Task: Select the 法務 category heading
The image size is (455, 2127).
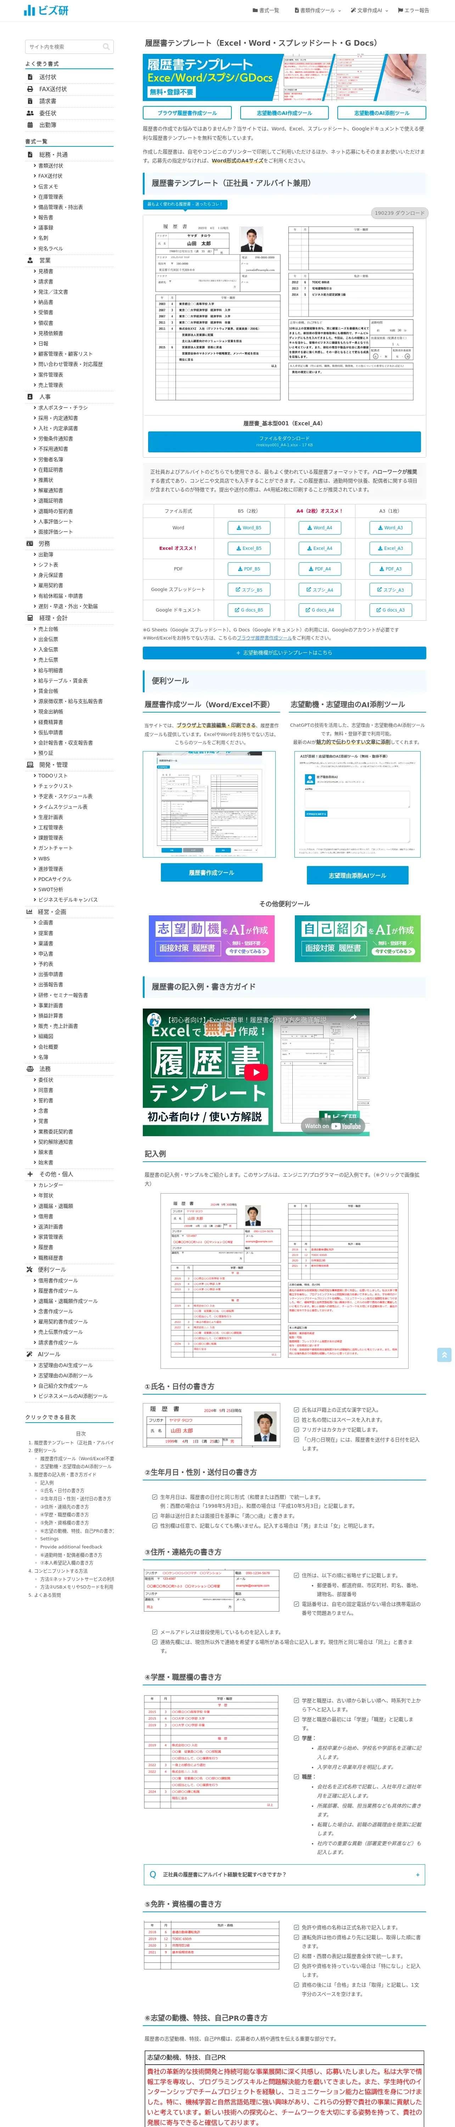Action: pos(45,1069)
